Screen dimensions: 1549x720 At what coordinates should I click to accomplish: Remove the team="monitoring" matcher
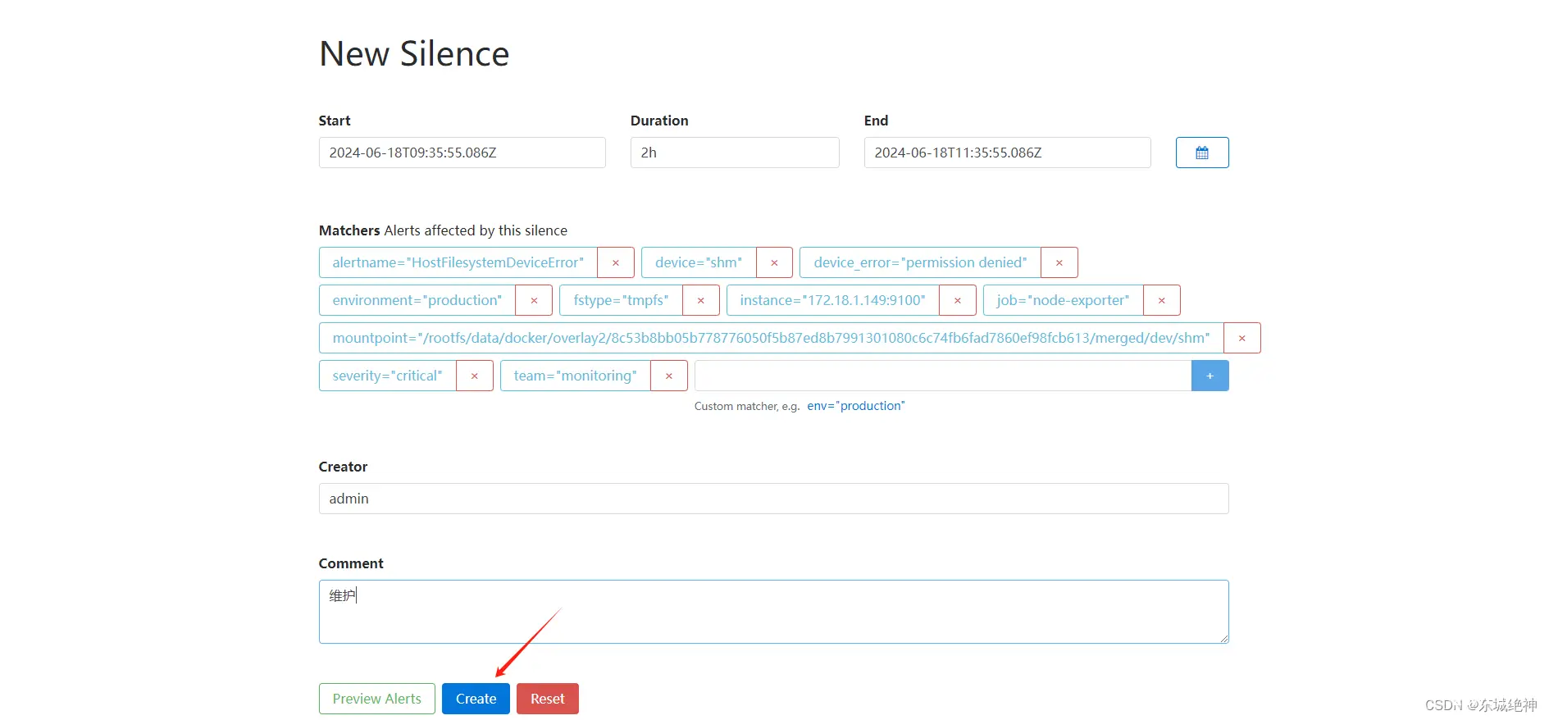click(669, 376)
